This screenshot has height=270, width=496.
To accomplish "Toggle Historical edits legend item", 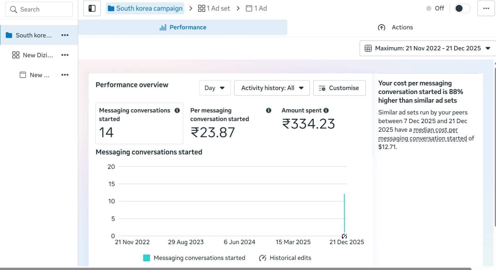I will pyautogui.click(x=285, y=258).
